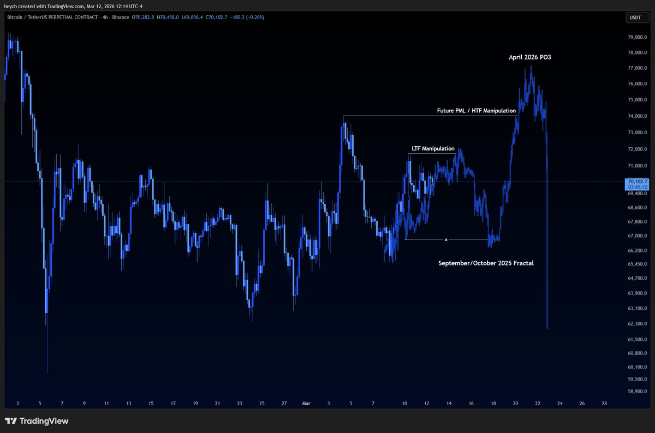Click the '9' date axis label
This screenshot has height=433, width=655.
tap(84, 404)
